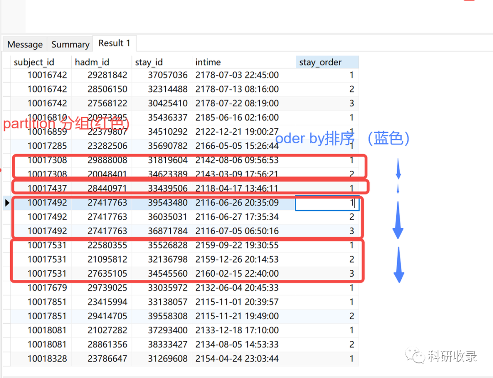
Task: Select the Result 1 tab
Action: coord(115,43)
